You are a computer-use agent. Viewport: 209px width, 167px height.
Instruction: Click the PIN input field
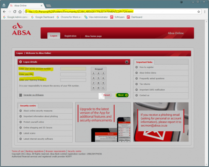[73, 74]
